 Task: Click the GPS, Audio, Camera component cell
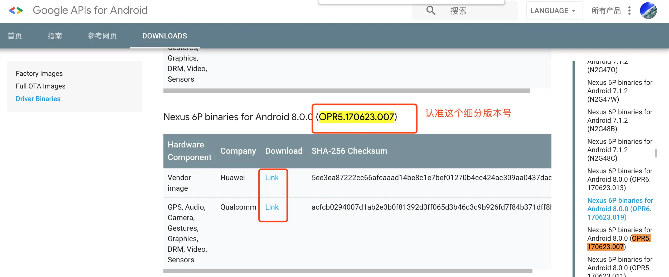click(x=187, y=234)
